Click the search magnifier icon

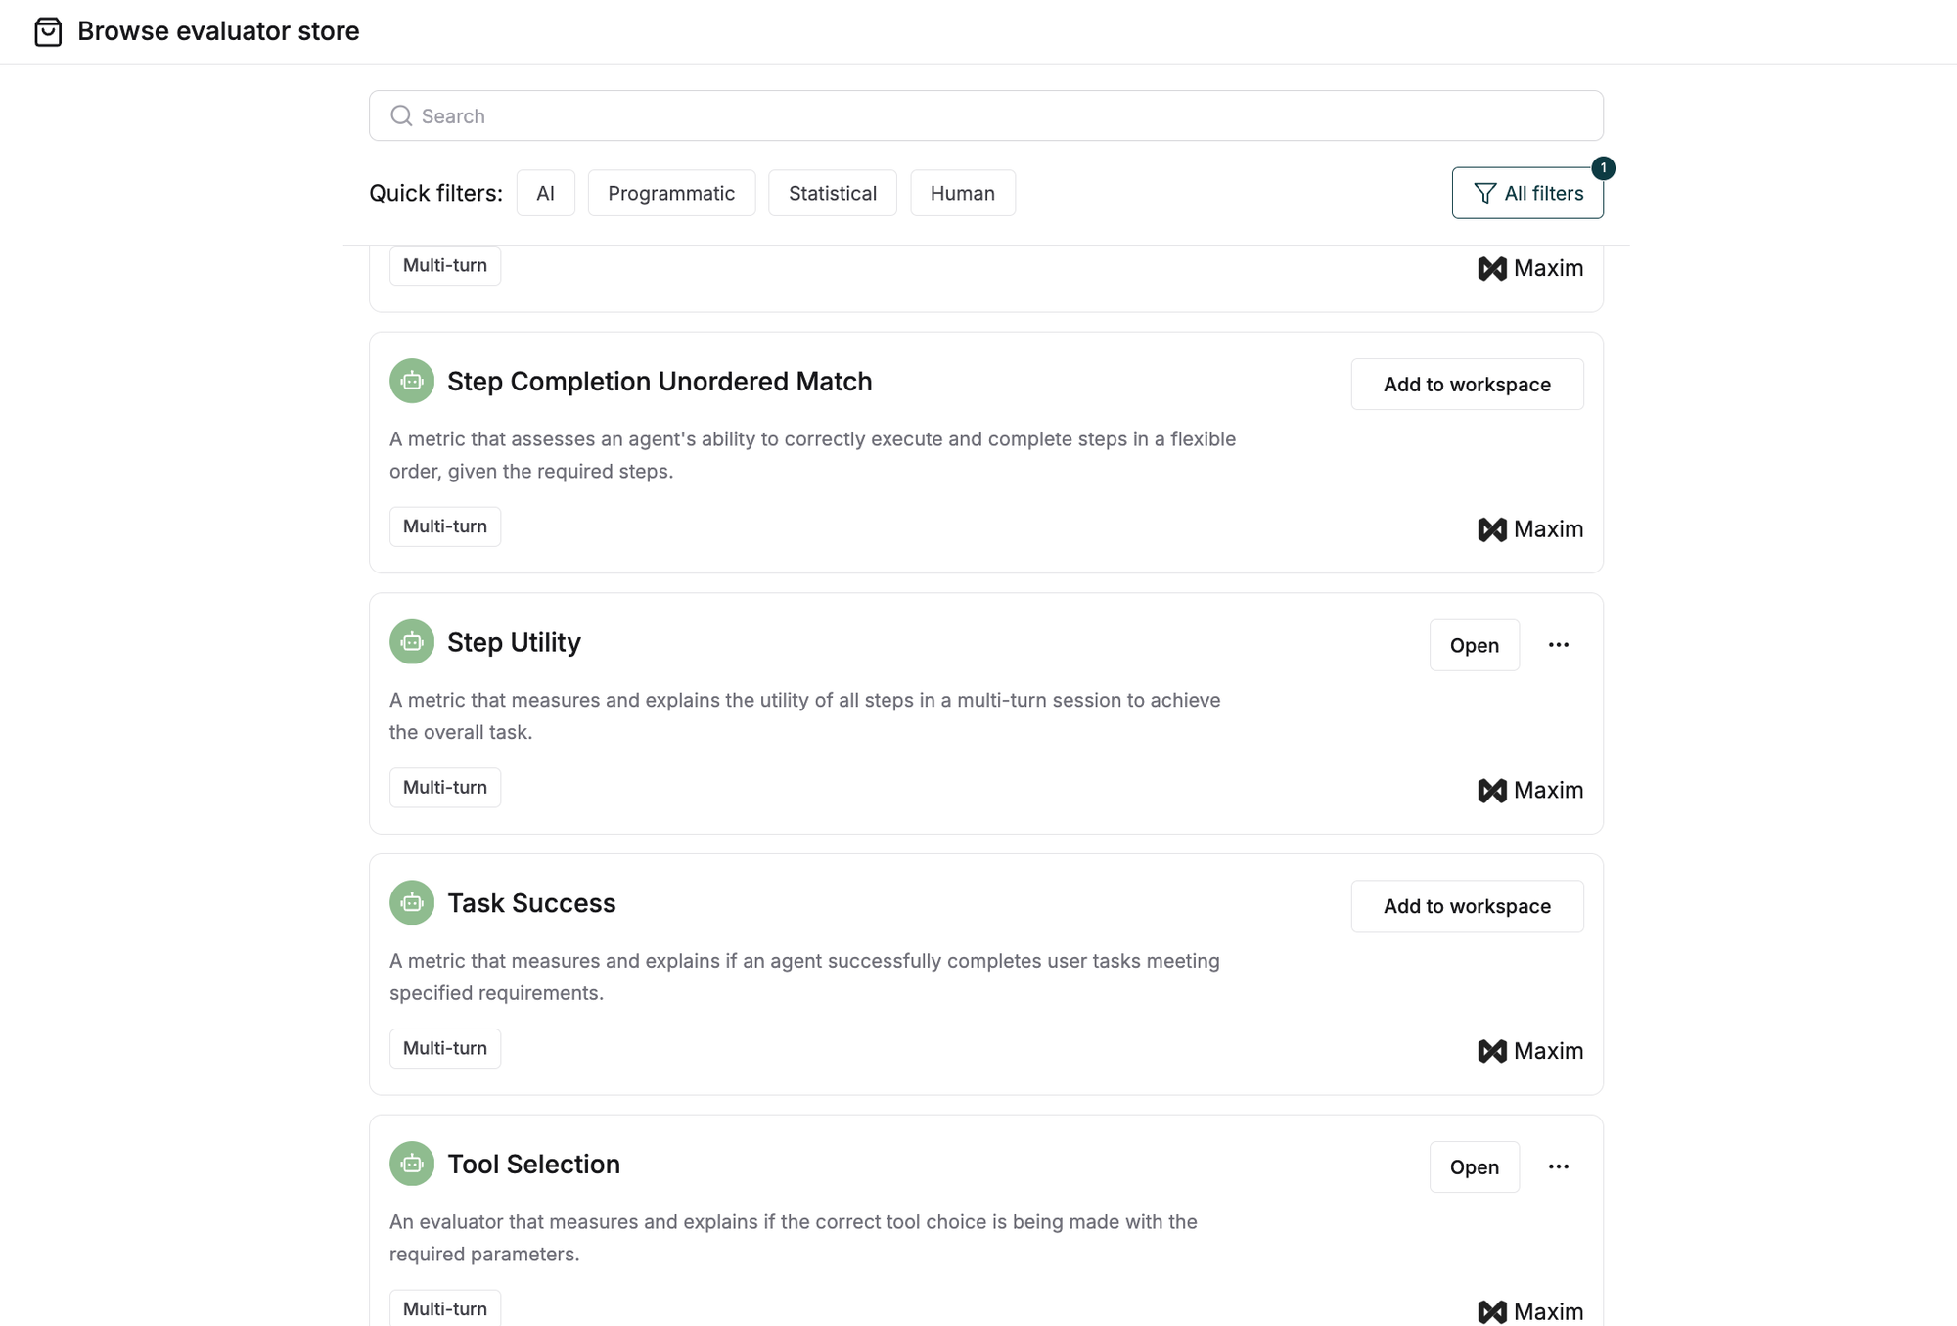pyautogui.click(x=401, y=115)
